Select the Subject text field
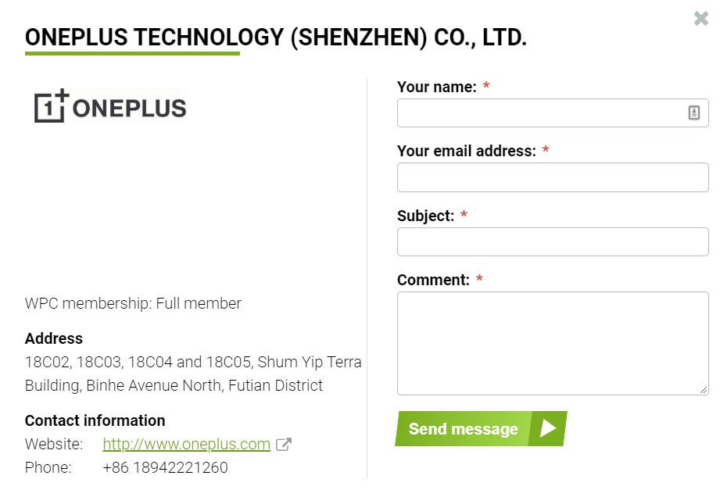This screenshot has height=497, width=720. pos(553,241)
